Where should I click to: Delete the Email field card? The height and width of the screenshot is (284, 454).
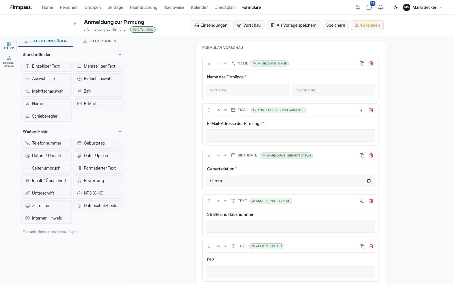[371, 110]
